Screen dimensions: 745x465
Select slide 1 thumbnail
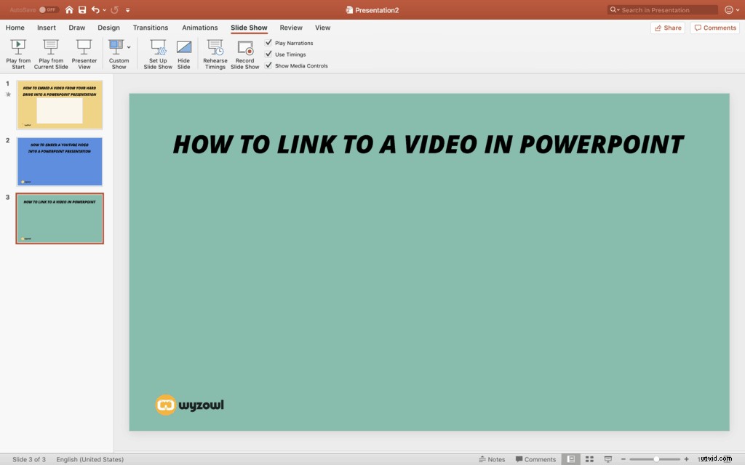pyautogui.click(x=60, y=105)
